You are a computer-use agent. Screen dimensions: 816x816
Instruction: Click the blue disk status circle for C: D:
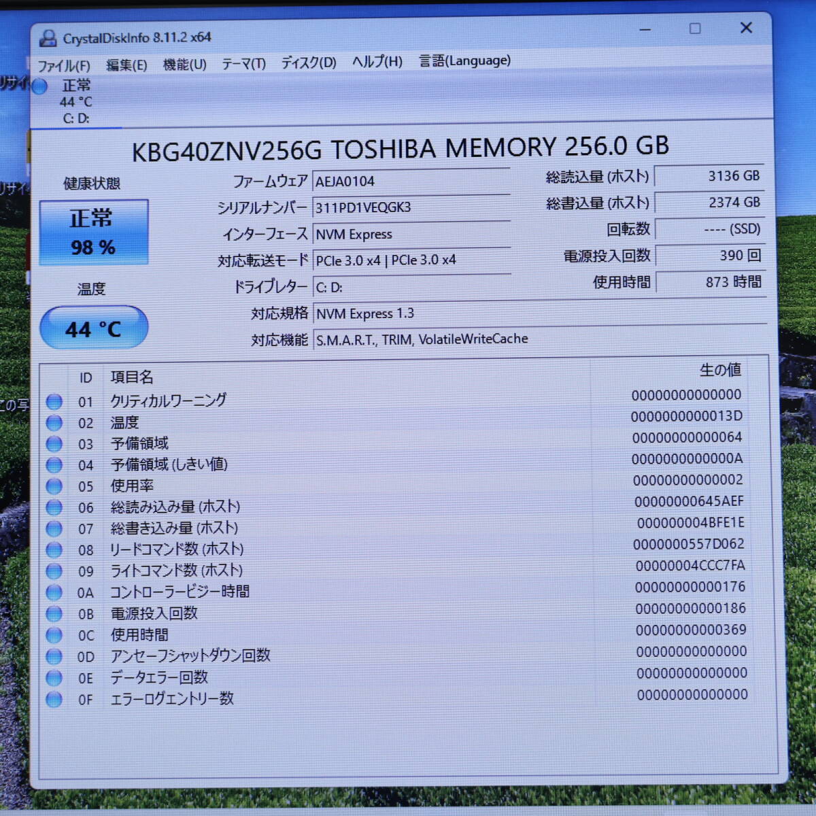click(x=40, y=86)
